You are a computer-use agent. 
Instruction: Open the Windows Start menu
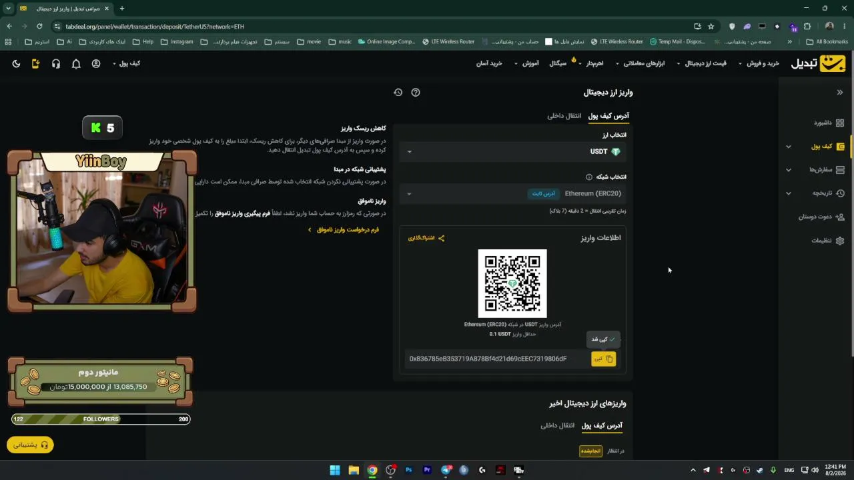(335, 470)
